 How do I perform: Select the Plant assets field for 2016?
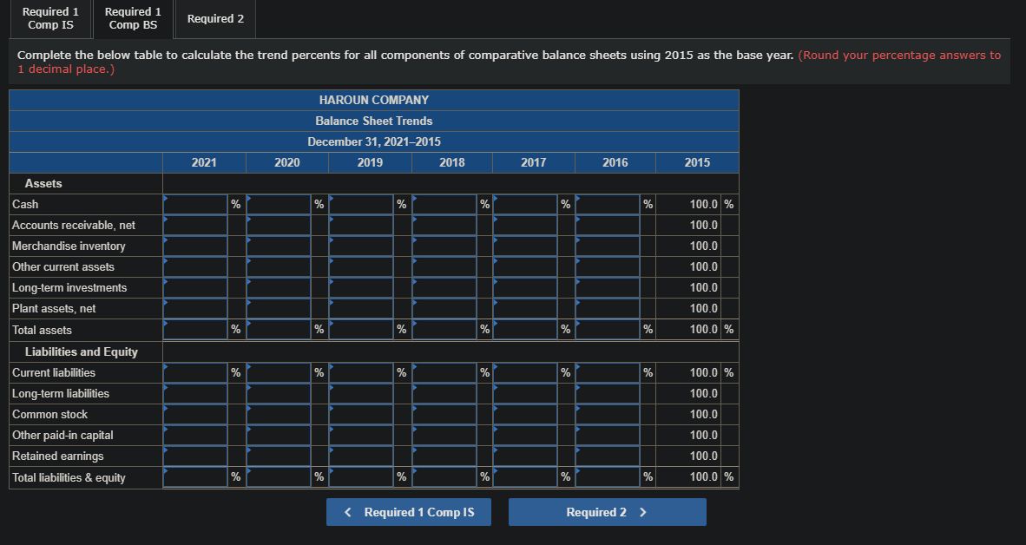click(608, 308)
